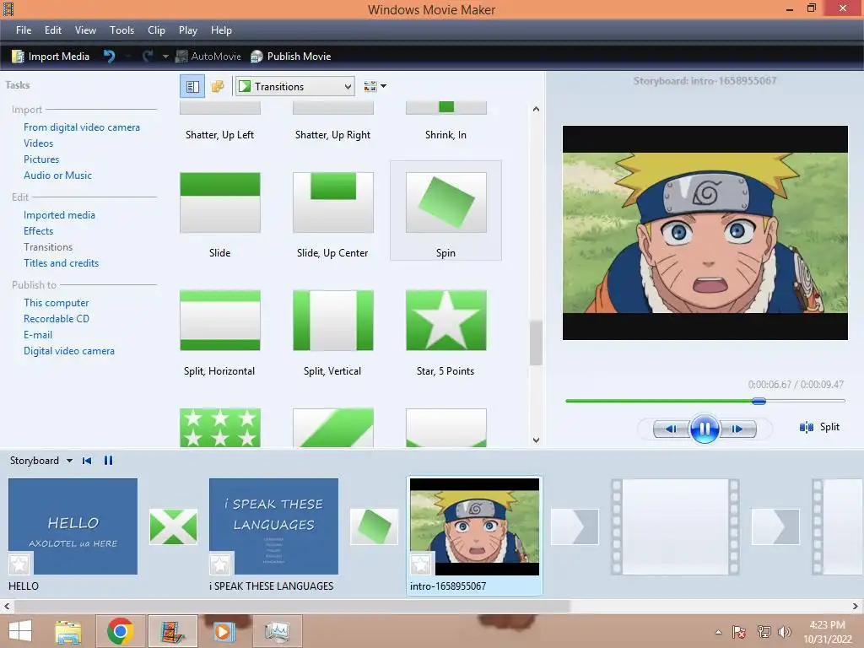Publish to Recordable CD
The height and width of the screenshot is (648, 864).
point(57,318)
